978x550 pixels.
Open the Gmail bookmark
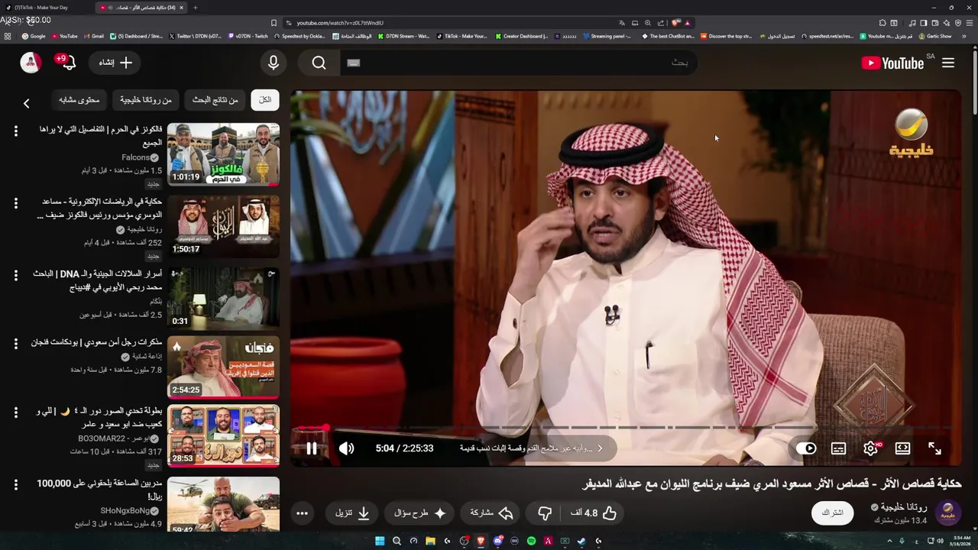click(x=93, y=36)
